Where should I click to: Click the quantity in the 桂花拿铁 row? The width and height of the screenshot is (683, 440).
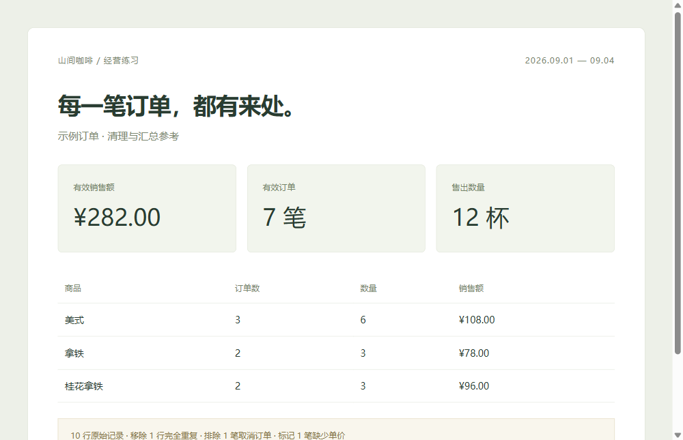pyautogui.click(x=363, y=386)
